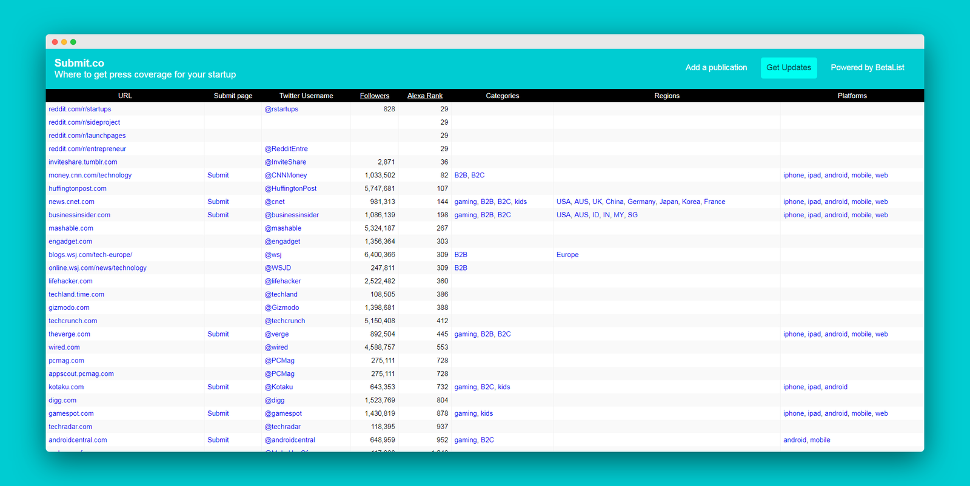Open the @wired Twitter handle

click(x=276, y=347)
